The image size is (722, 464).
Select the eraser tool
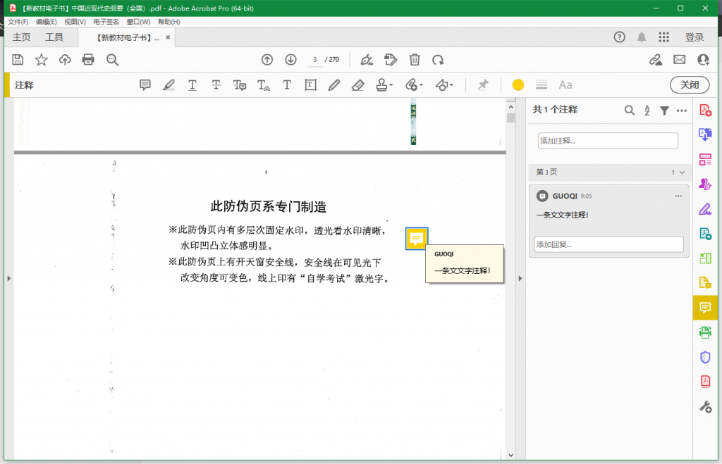tap(357, 85)
